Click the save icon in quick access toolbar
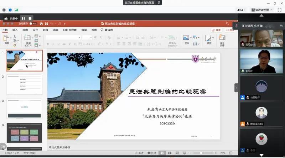The height and width of the screenshot is (158, 285). 46,23
